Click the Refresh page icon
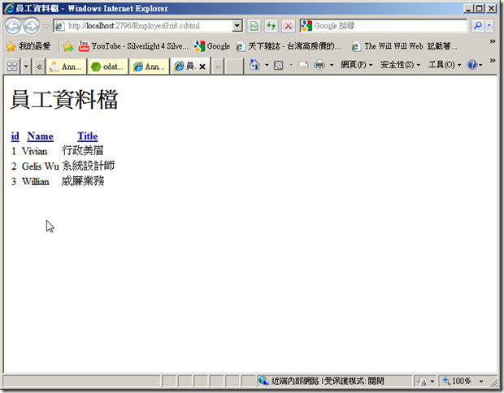 pyautogui.click(x=272, y=26)
